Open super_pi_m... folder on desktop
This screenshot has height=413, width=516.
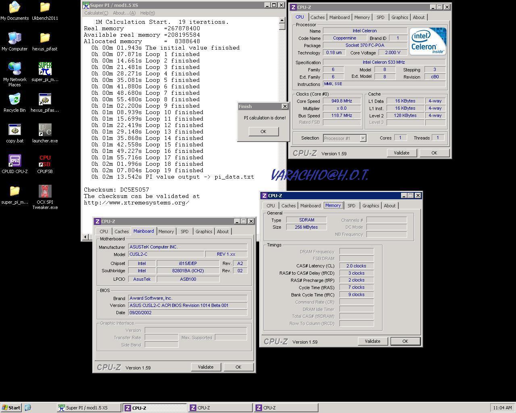click(15, 195)
